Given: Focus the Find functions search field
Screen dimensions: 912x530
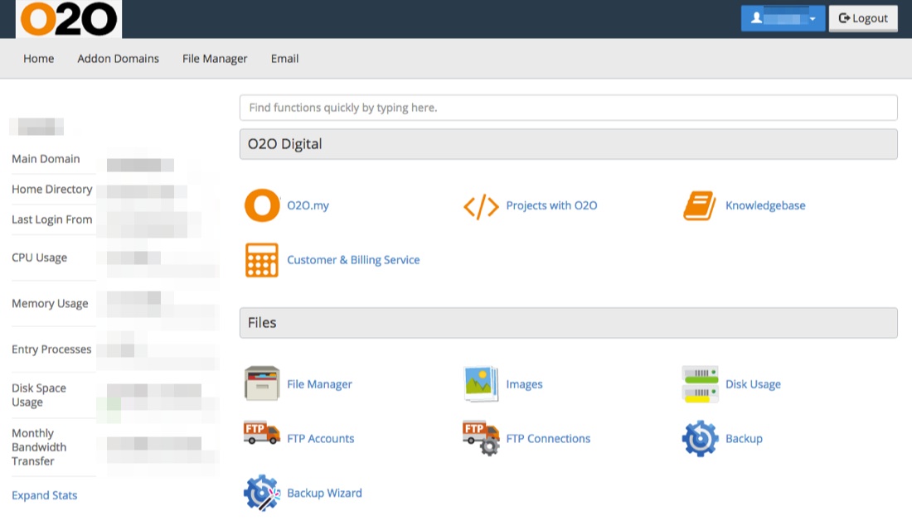Looking at the screenshot, I should [x=568, y=108].
